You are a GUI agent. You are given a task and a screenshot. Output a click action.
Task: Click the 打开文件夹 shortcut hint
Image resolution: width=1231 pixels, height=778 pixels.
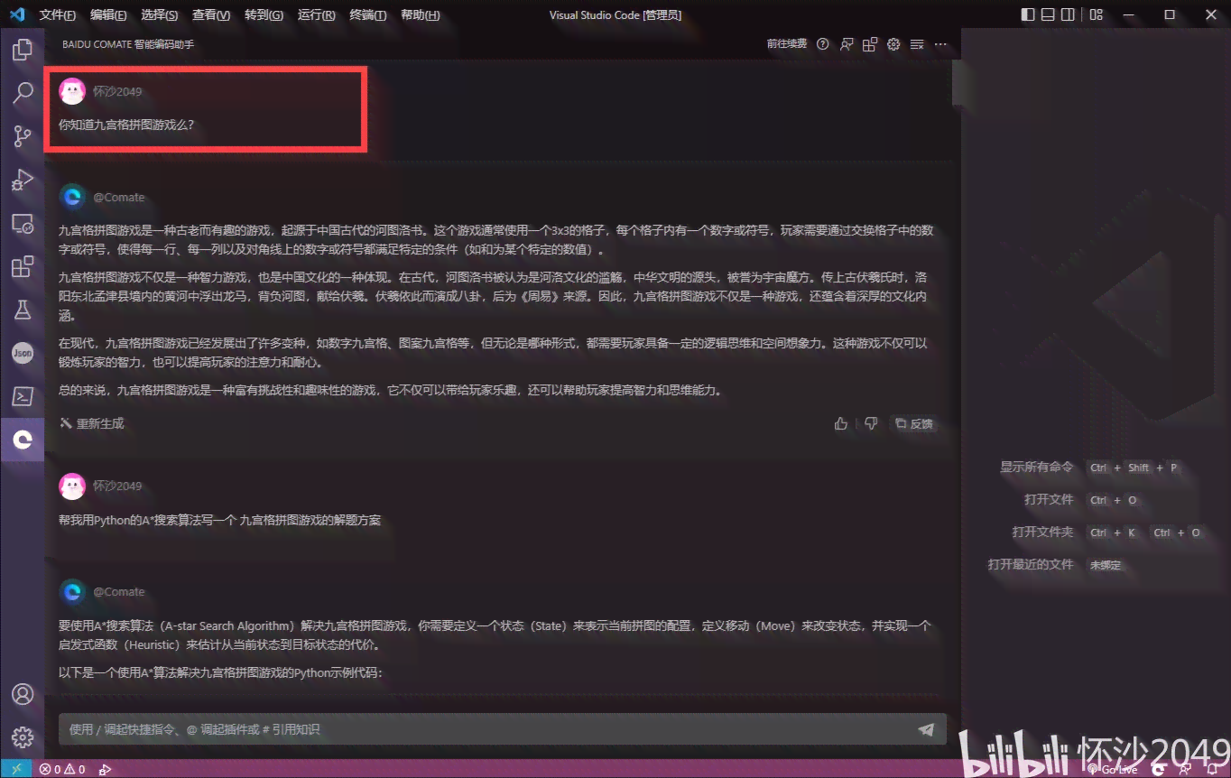(x=1042, y=532)
